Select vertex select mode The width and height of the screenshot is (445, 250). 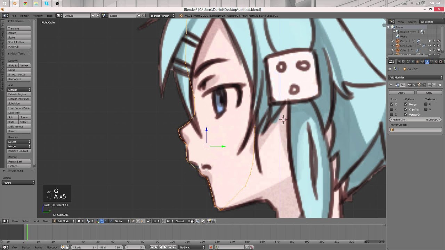tap(133, 221)
